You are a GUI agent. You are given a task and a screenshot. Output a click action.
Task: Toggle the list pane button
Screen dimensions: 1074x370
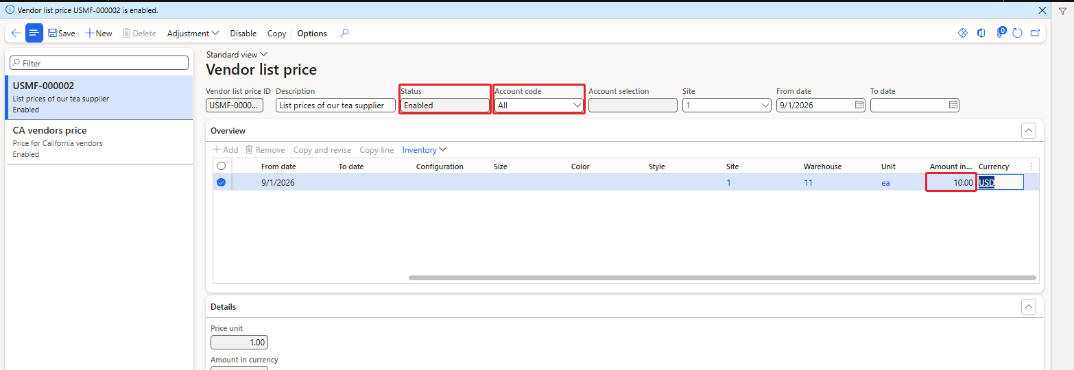point(34,33)
